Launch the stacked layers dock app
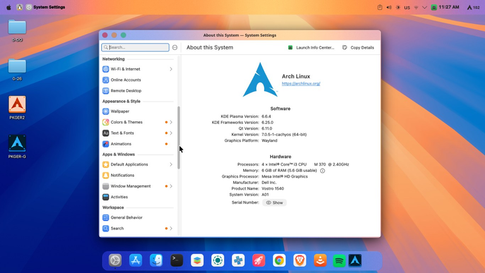 tap(197, 260)
